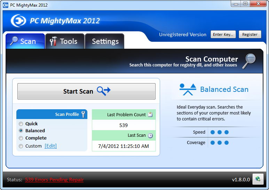
Task: Click the Register button
Action: click(x=250, y=34)
